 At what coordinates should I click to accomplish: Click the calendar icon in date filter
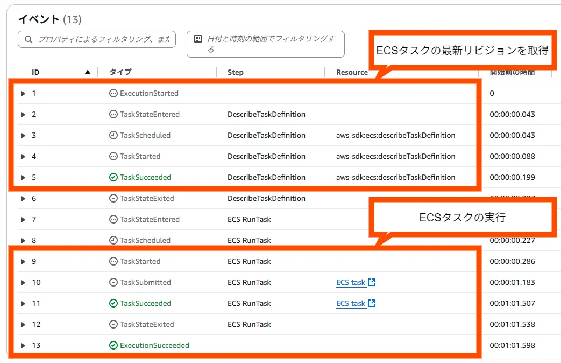198,39
